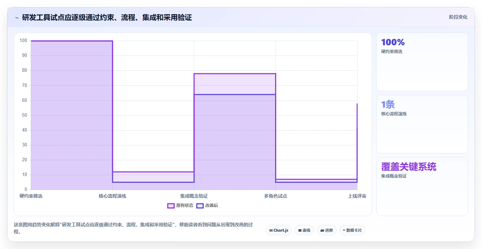482x249 pixels.
Task: Open the 覆盖关键系统 data card
Action: tap(422, 186)
